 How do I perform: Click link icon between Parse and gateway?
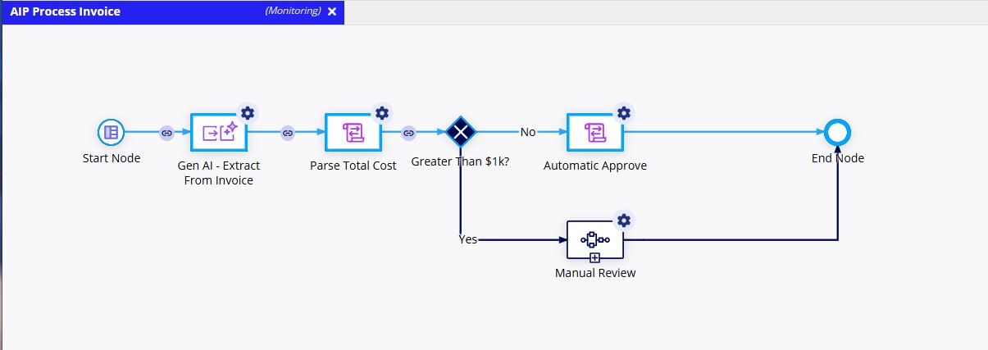tap(408, 132)
